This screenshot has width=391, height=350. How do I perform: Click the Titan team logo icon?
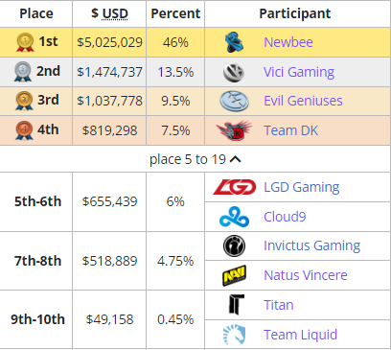(x=237, y=305)
